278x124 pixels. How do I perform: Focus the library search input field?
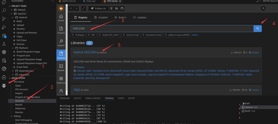pos(162,29)
